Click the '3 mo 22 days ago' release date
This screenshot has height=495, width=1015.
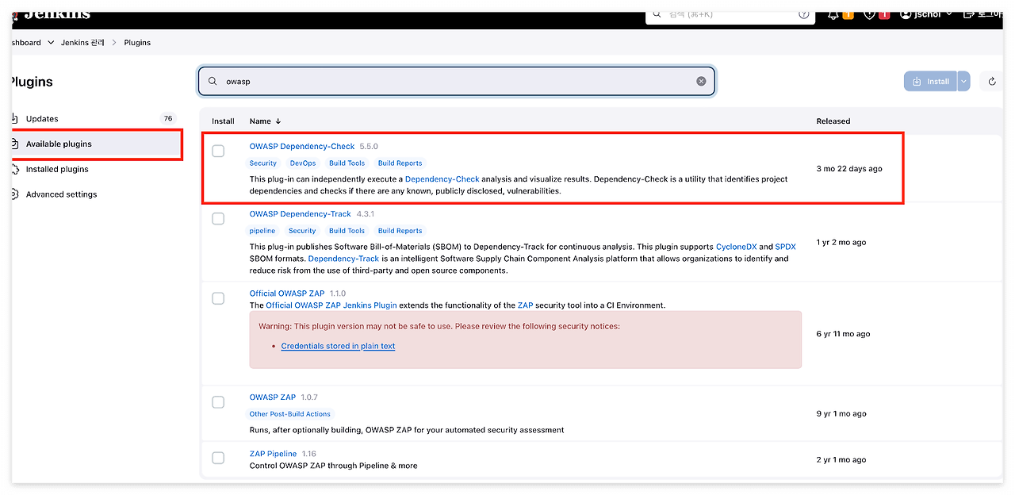[849, 169]
